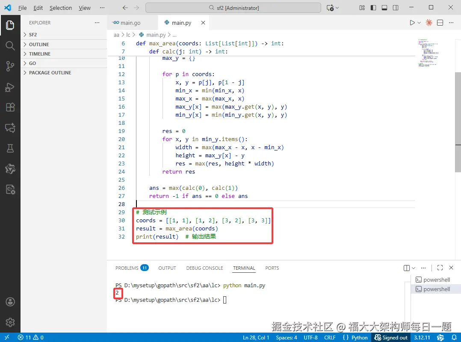The image size is (461, 342).
Task: Select the TERMINAL panel tab
Action: pos(244,268)
